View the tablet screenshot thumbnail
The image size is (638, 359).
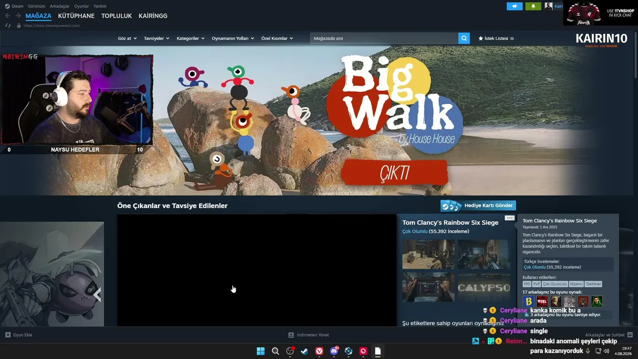pos(429,287)
